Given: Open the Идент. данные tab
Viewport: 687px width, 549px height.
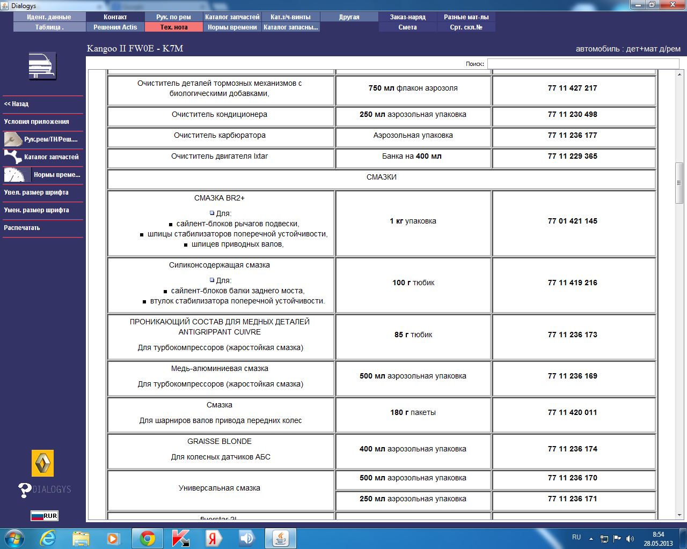Looking at the screenshot, I should pyautogui.click(x=49, y=17).
